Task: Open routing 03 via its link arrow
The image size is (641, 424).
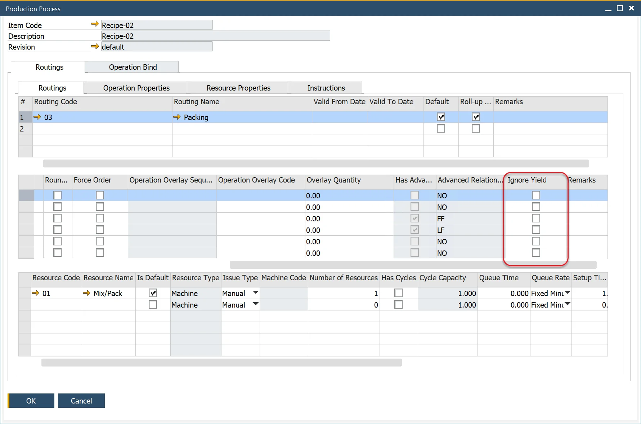Action: [37, 117]
